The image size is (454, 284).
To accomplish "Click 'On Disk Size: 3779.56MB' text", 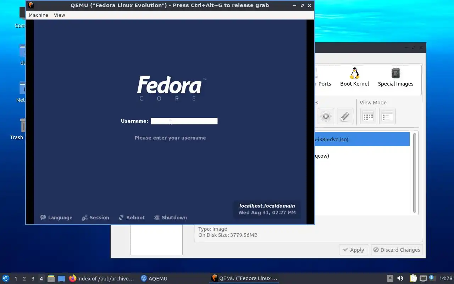I will click(228, 235).
